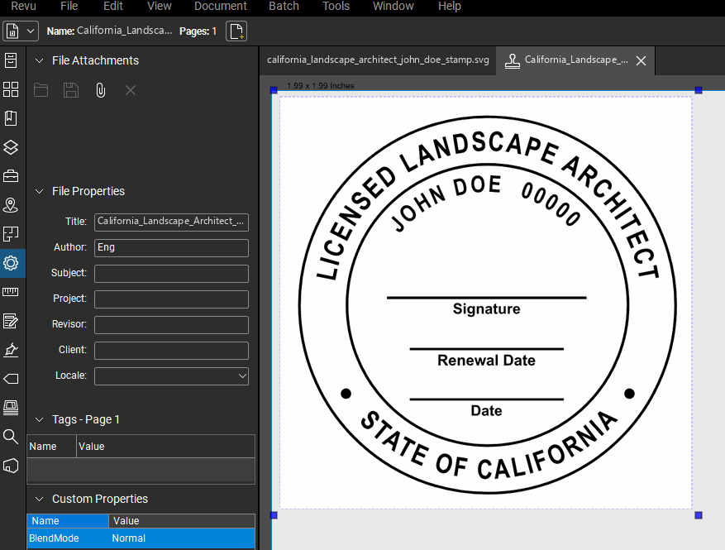Open the Edit menu

pyautogui.click(x=112, y=6)
